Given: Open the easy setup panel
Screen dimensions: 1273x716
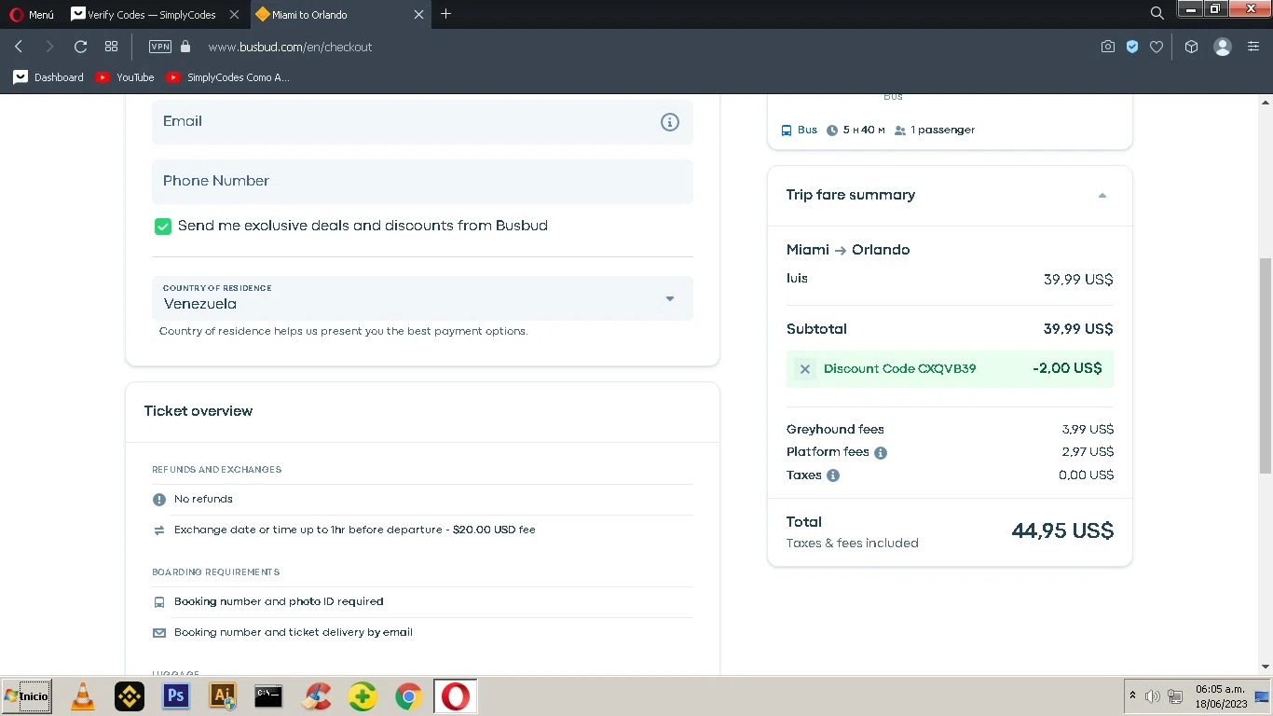Looking at the screenshot, I should pos(1253,47).
